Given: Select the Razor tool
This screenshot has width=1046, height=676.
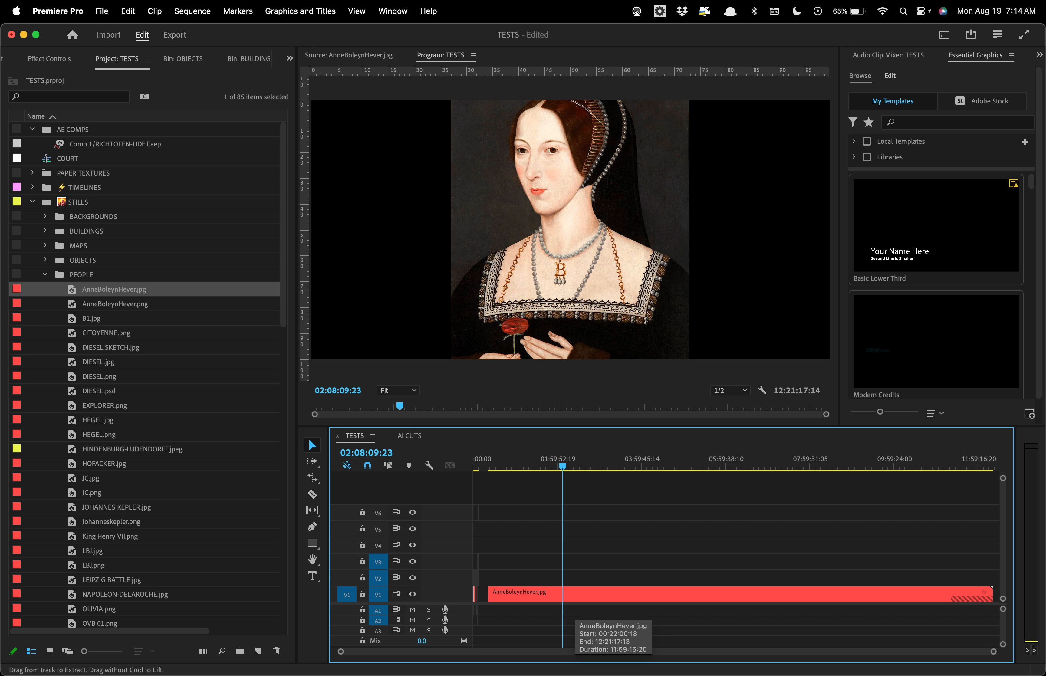Looking at the screenshot, I should pyautogui.click(x=312, y=494).
